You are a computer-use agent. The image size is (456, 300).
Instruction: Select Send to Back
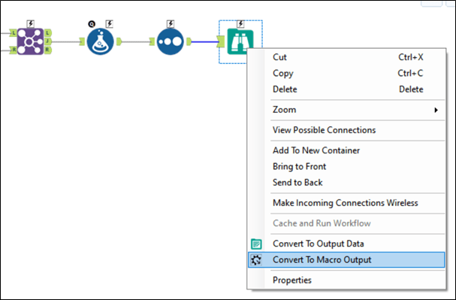point(346,183)
